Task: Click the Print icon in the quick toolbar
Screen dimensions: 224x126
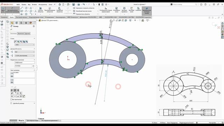Action: pos(78,5)
